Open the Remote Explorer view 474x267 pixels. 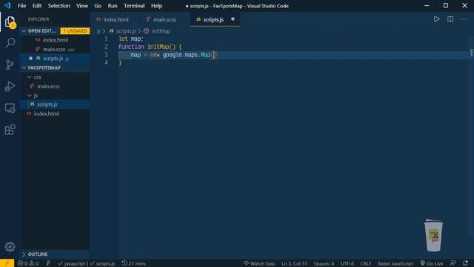(x=10, y=108)
